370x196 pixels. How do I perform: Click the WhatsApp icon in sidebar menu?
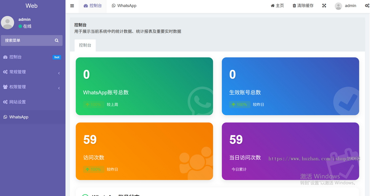coord(5,117)
